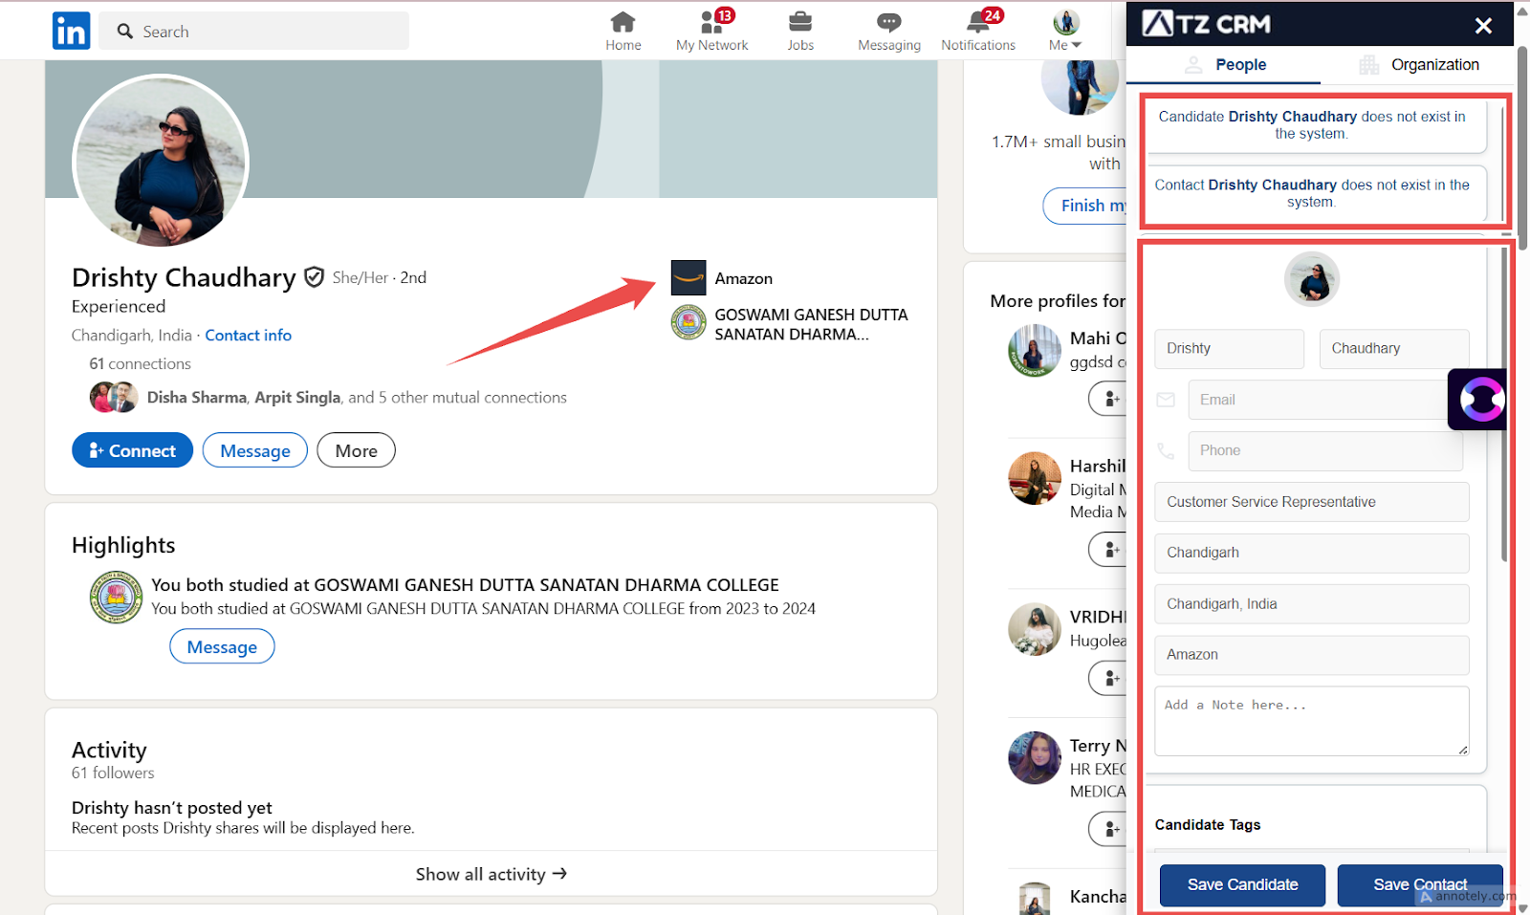Click the Finish button in the ad card

1085,206
